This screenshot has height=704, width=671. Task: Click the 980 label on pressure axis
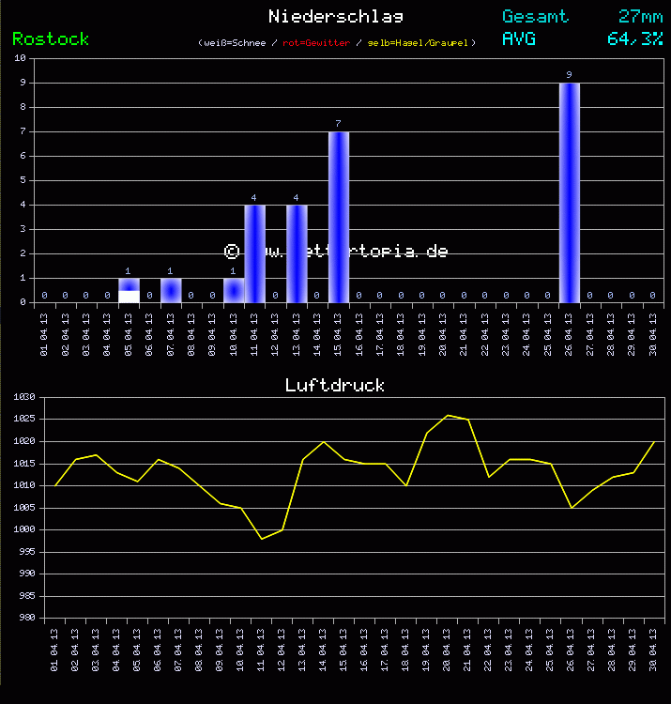[27, 618]
